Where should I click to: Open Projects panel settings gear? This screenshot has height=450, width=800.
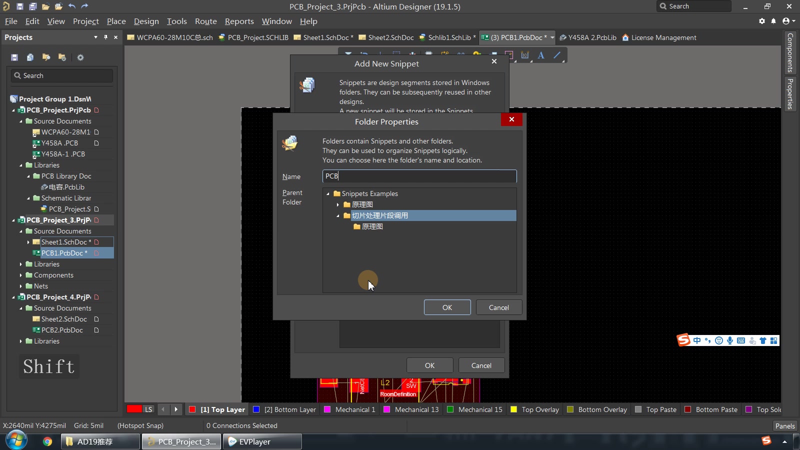80,57
